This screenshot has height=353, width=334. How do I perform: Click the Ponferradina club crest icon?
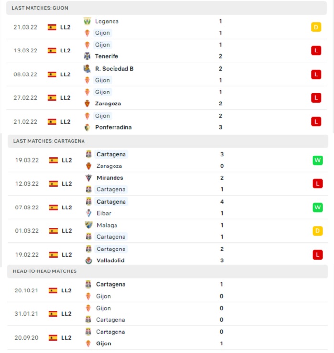coord(87,127)
